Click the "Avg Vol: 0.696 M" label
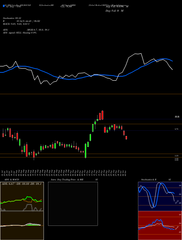 click(117, 7)
